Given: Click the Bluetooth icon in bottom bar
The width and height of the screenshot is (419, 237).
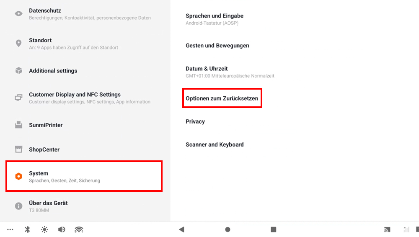Looking at the screenshot, I should pos(27,229).
